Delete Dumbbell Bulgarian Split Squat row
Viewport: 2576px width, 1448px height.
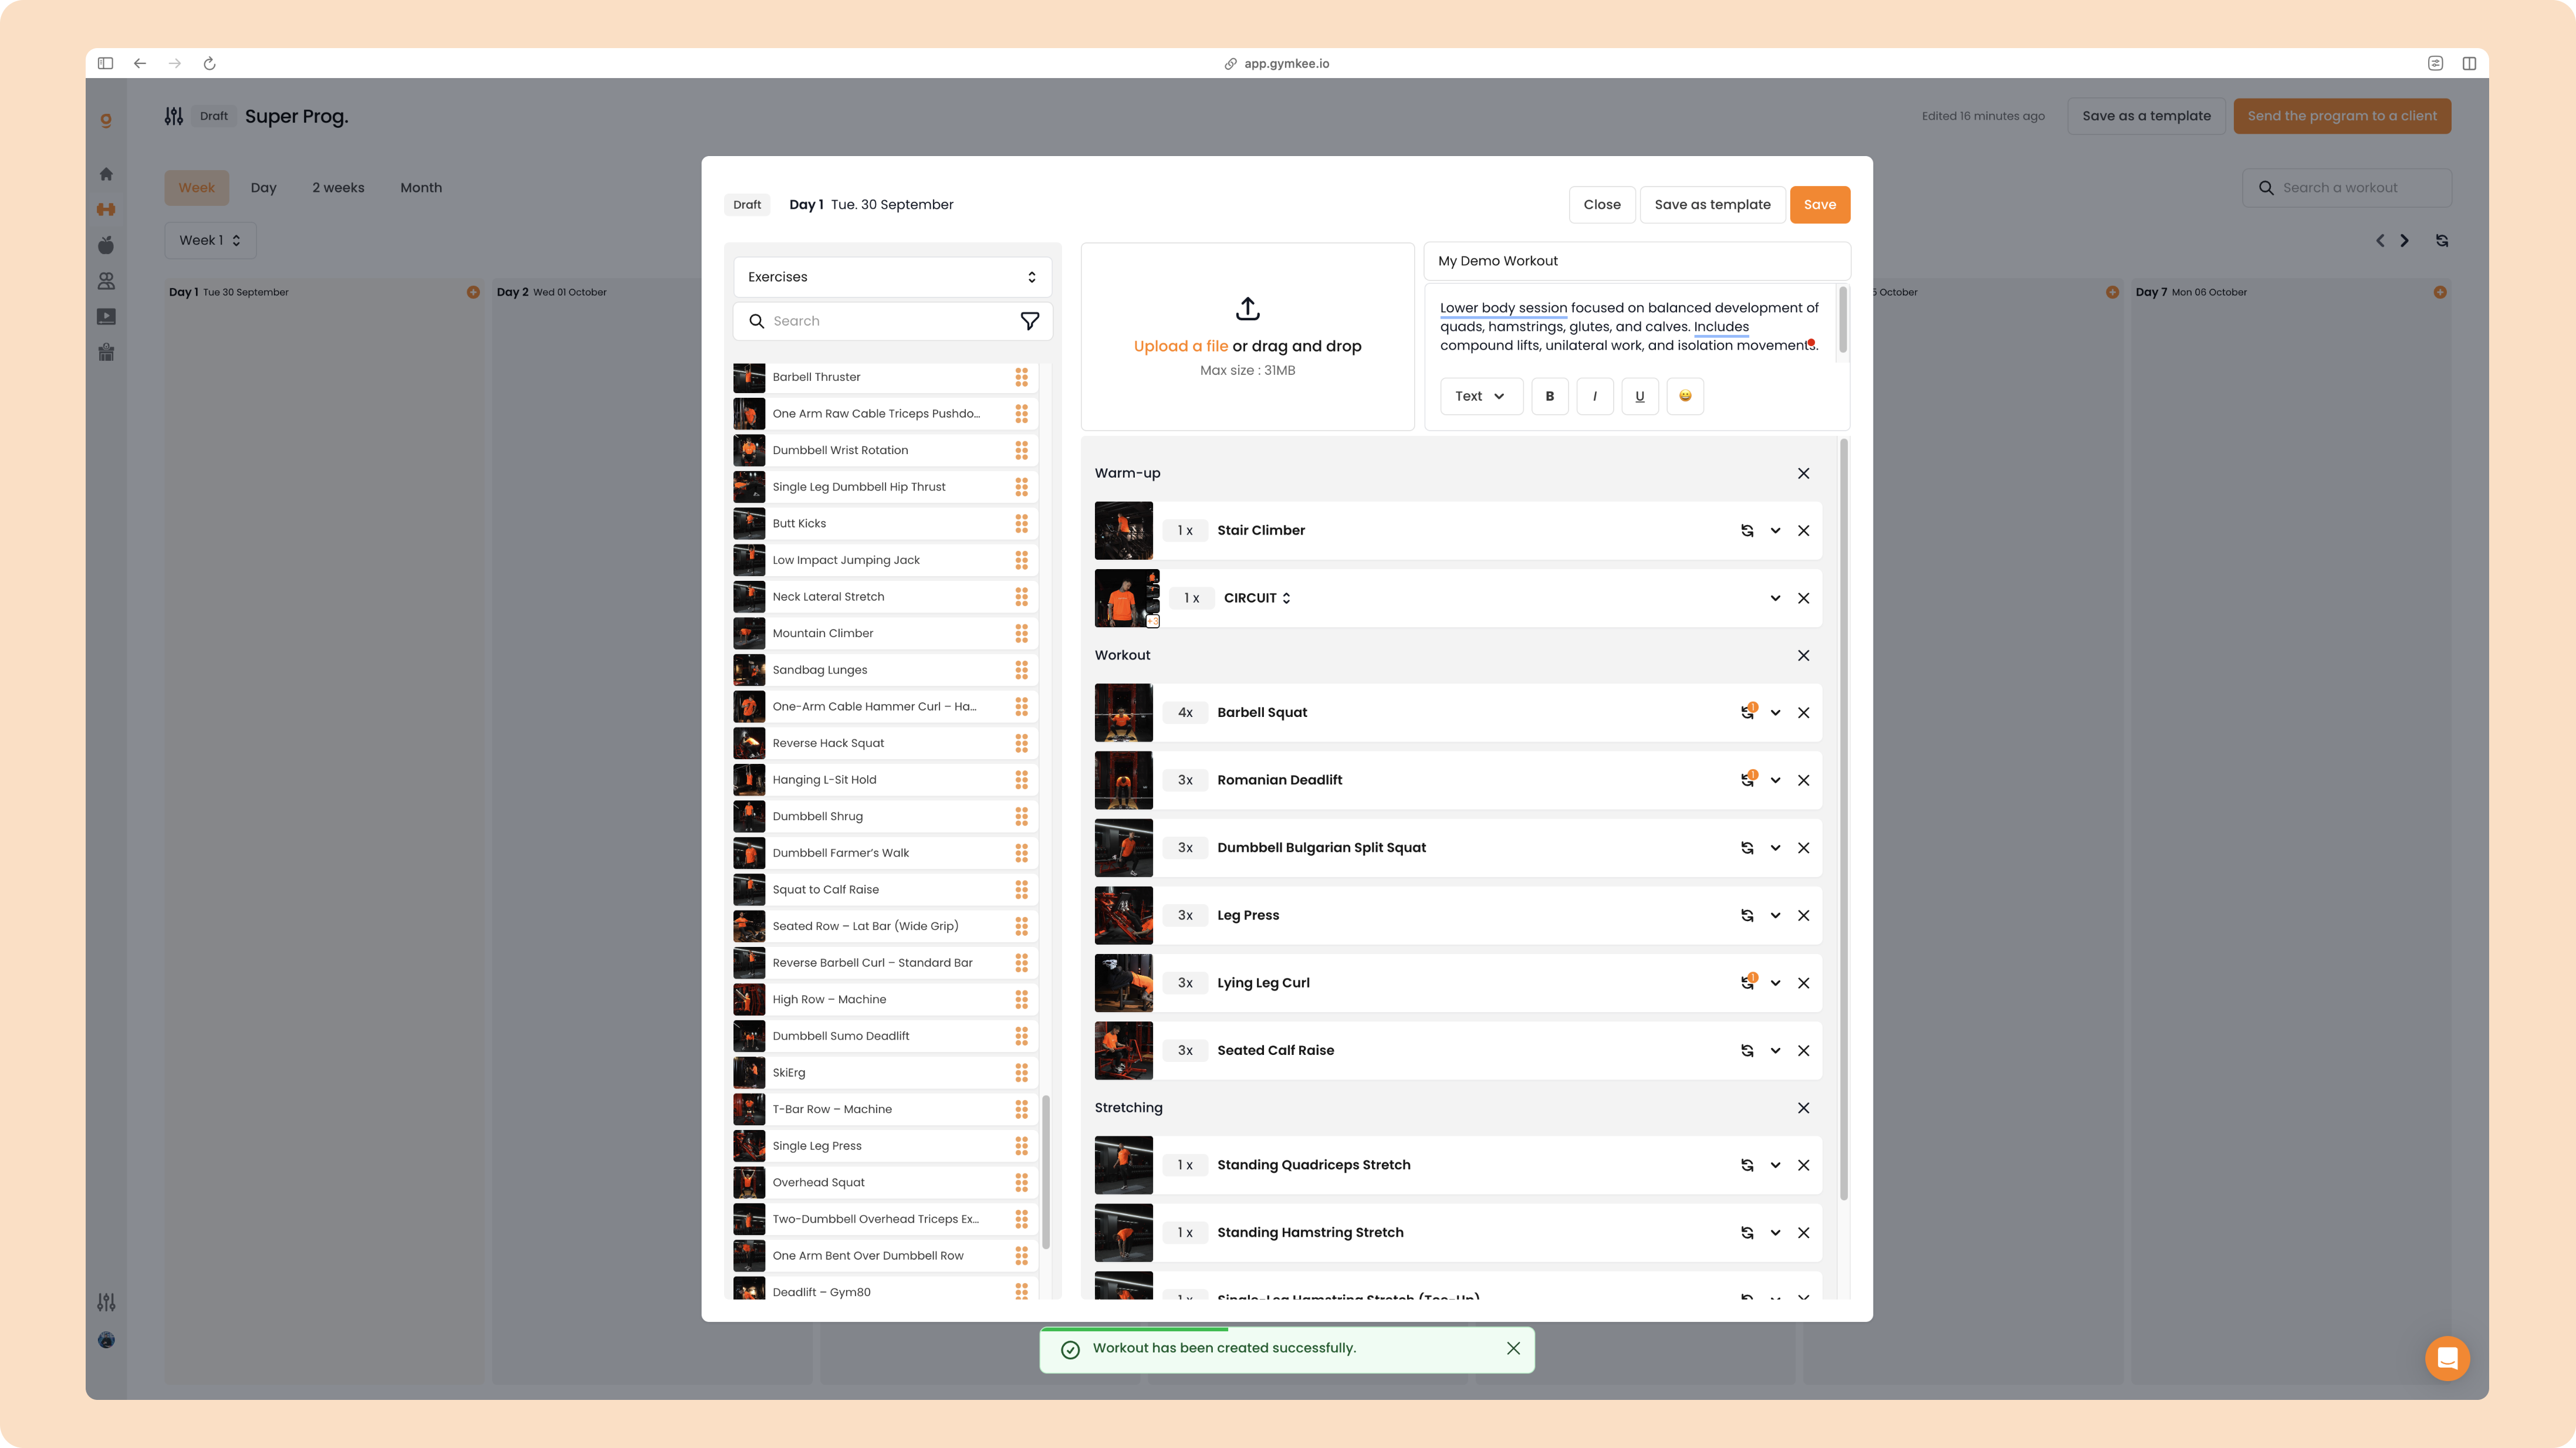[1803, 848]
